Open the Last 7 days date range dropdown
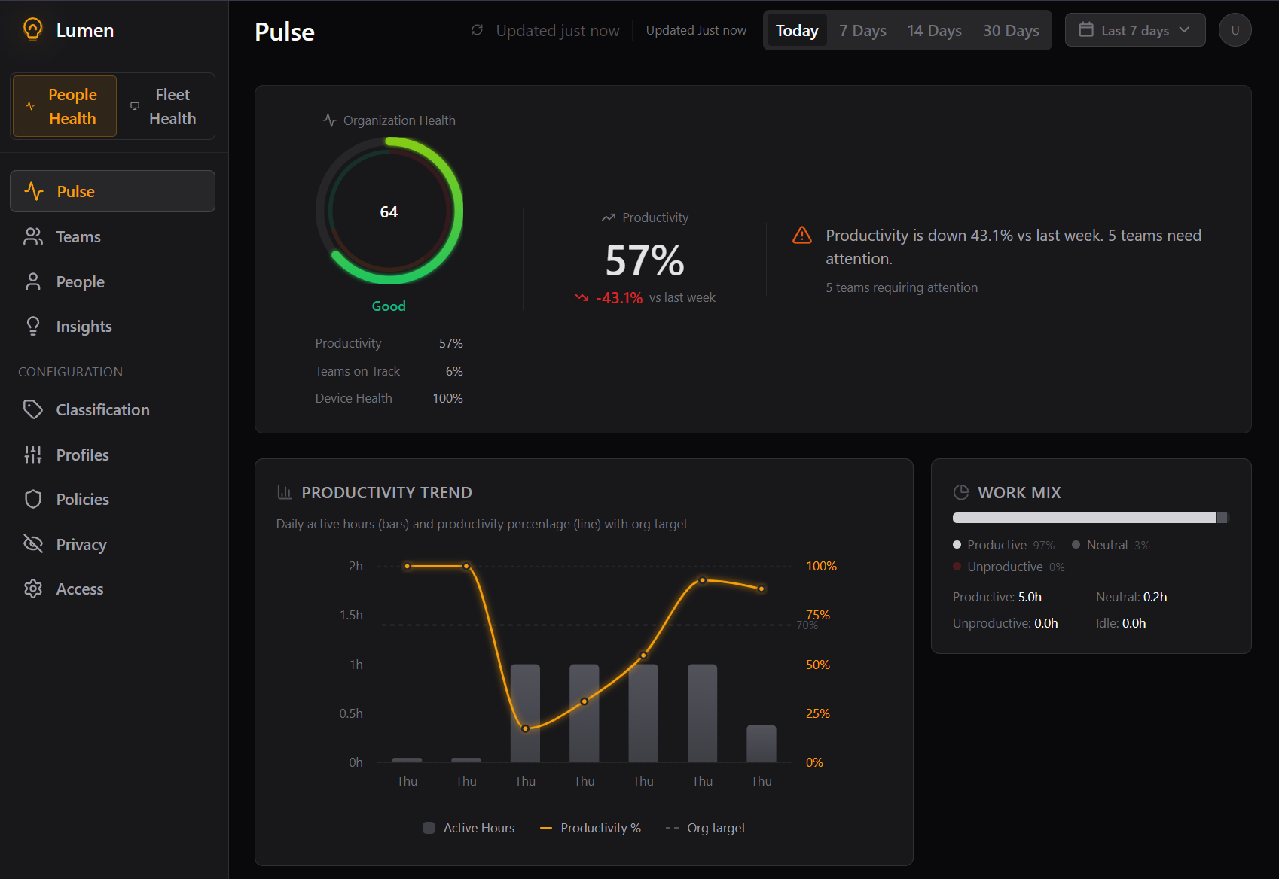 [1134, 30]
